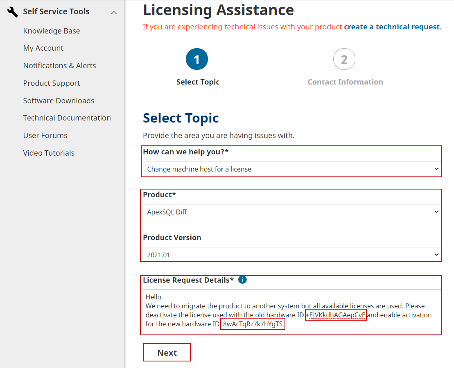Click step 1 circle for Select Topic
Image resolution: width=454 pixels, height=368 pixels.
click(197, 59)
